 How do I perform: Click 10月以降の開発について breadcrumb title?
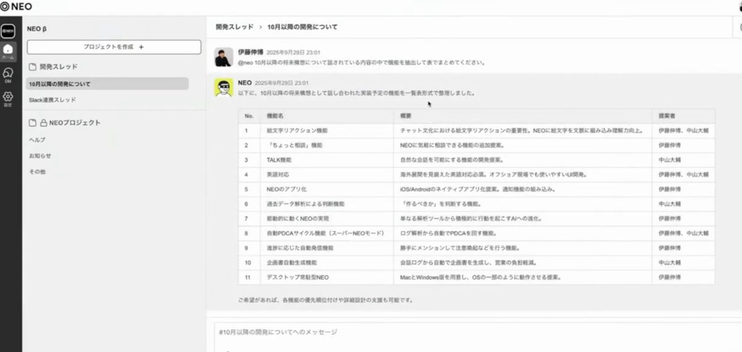[302, 27]
